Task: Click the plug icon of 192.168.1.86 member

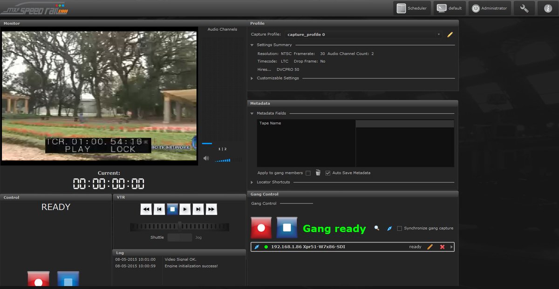Action: (257, 247)
